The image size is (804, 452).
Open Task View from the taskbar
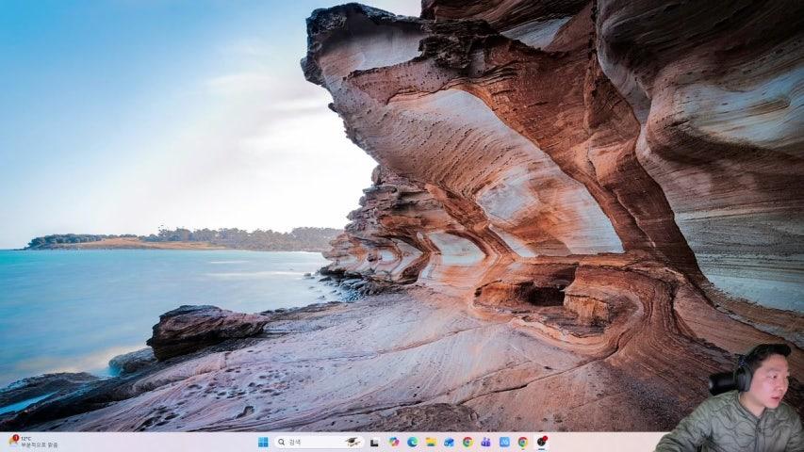point(375,442)
